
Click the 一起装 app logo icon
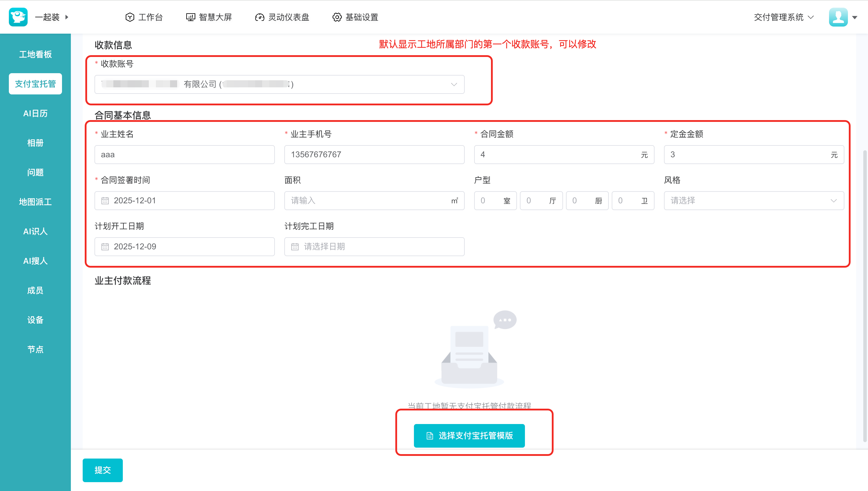coord(18,17)
